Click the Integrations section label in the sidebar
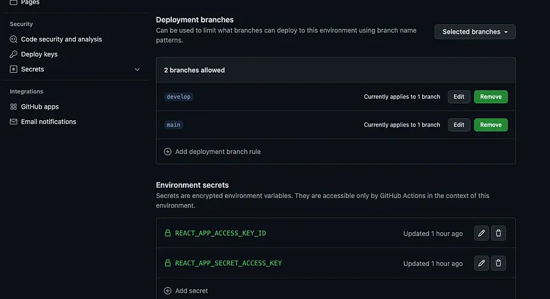The height and width of the screenshot is (299, 550). (x=26, y=91)
